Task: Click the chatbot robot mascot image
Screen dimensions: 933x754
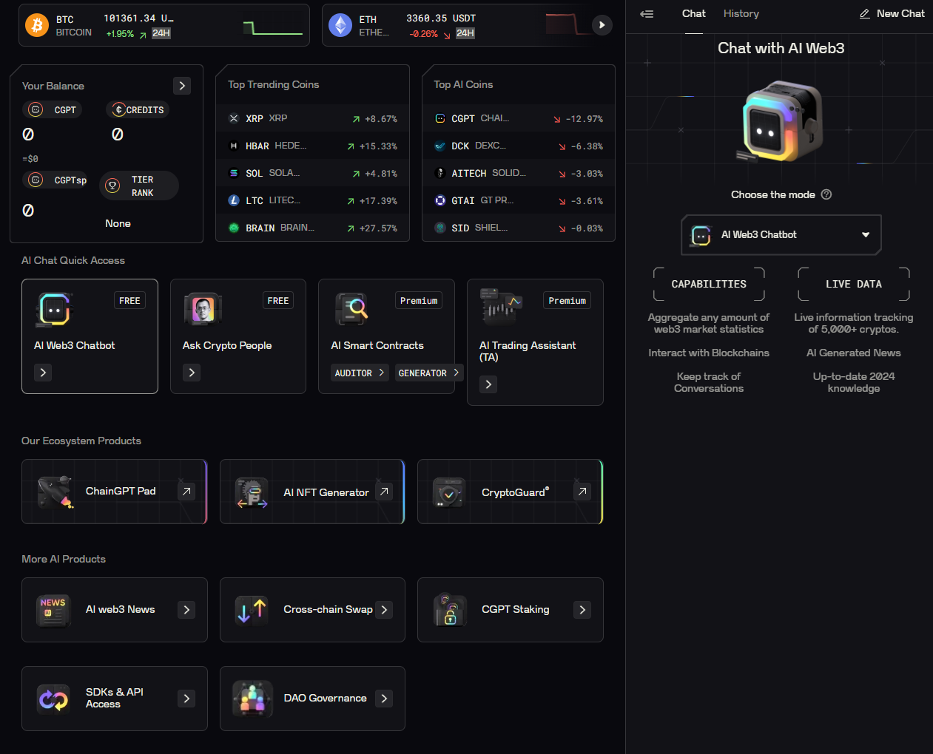Action: coord(781,121)
